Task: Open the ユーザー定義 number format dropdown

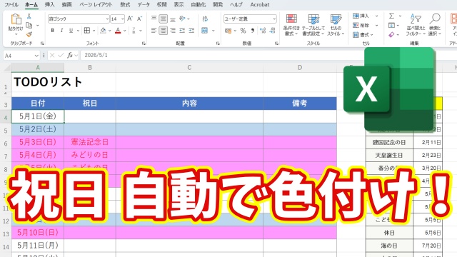Action: (274, 19)
